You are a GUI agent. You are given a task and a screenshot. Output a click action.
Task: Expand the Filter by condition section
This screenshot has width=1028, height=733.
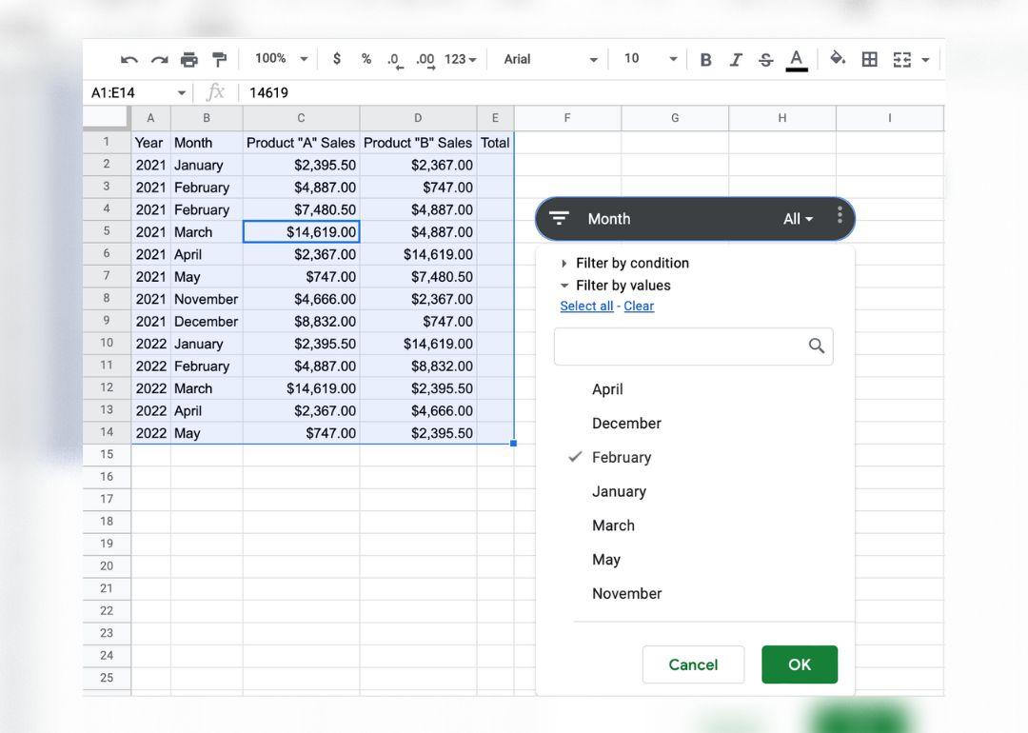point(631,264)
